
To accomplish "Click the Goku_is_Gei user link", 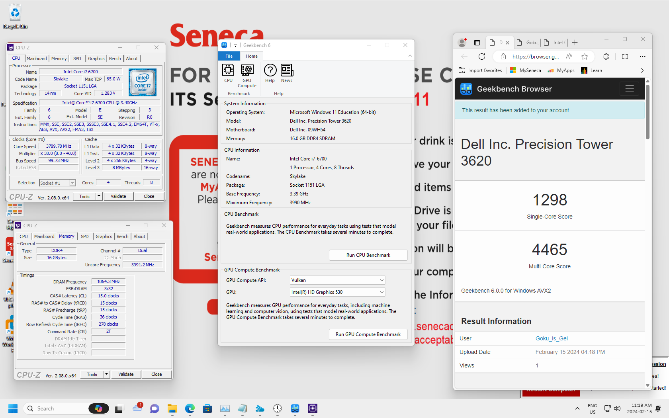I will coord(552,338).
